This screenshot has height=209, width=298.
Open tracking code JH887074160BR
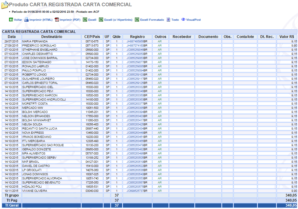(135, 45)
